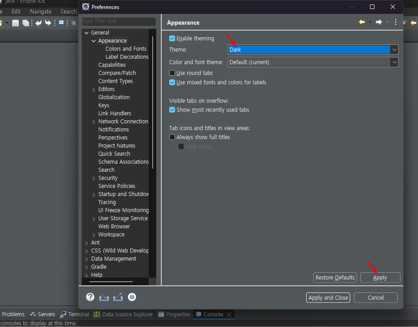The height and width of the screenshot is (327, 418).
Task: Select Colors and Fonts in the tree
Action: [x=126, y=49]
